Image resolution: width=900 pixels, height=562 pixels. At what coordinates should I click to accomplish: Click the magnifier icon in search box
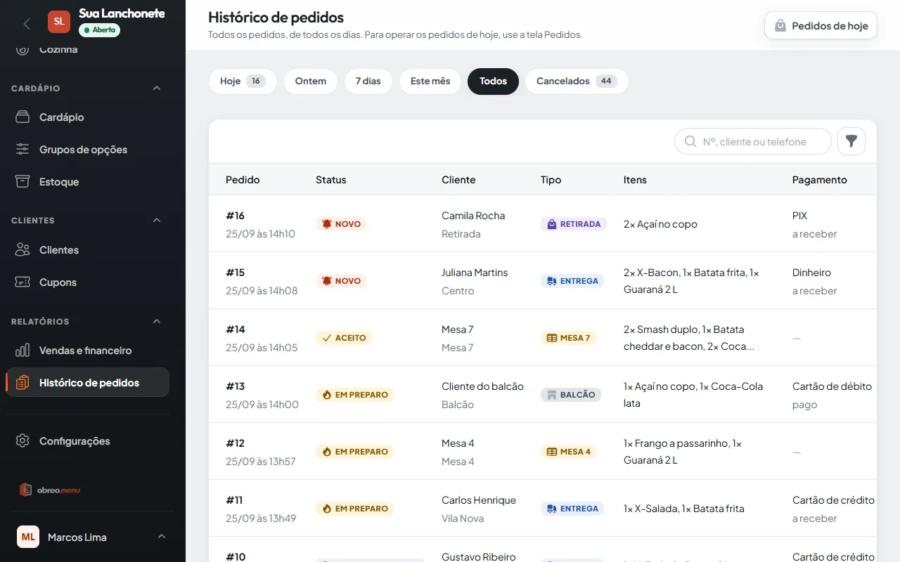click(x=690, y=141)
